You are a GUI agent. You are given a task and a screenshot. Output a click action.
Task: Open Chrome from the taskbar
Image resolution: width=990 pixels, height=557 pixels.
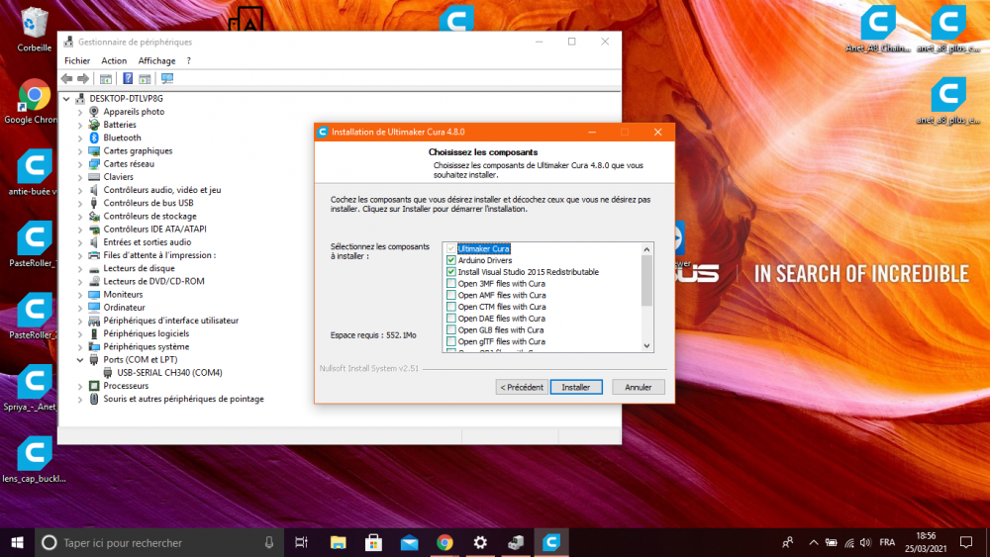click(x=445, y=542)
